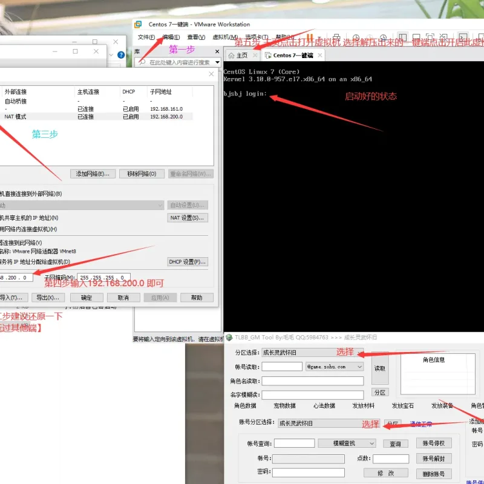Click the Send Ctrl+Alt+Del toolbar icon
This screenshot has height=484, width=484.
[x=336, y=38]
